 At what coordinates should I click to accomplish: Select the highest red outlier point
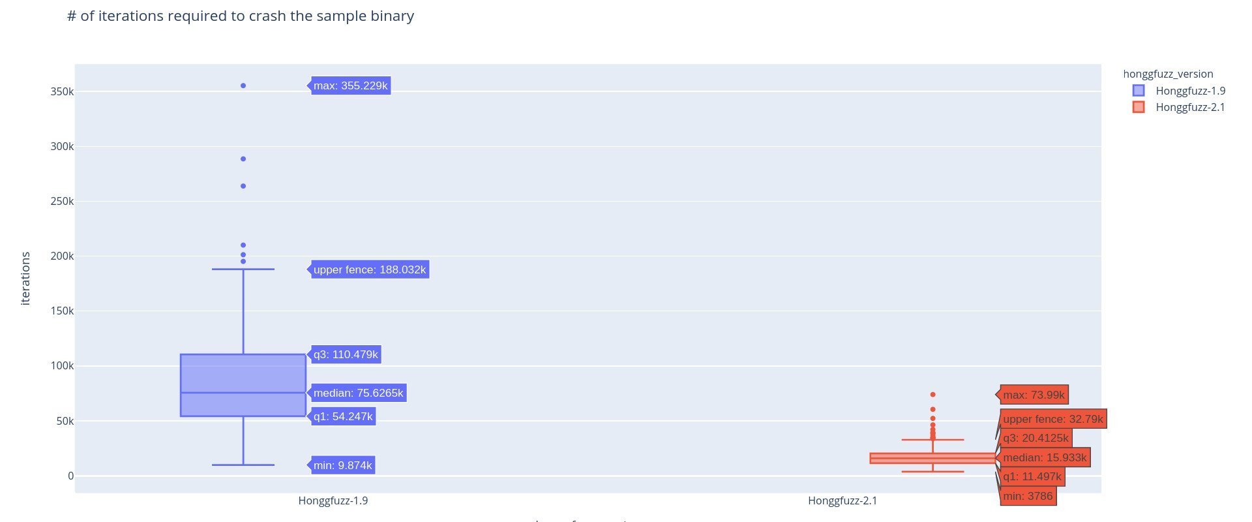tap(932, 395)
